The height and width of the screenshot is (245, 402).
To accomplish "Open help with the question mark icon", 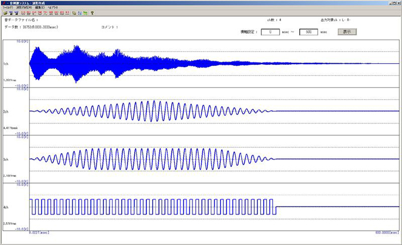I will 92,13.
